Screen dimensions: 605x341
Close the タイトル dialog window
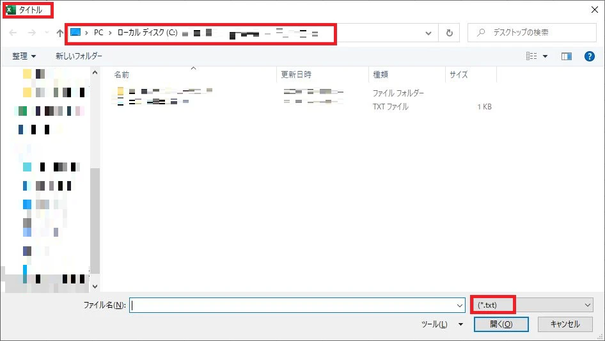(x=595, y=10)
